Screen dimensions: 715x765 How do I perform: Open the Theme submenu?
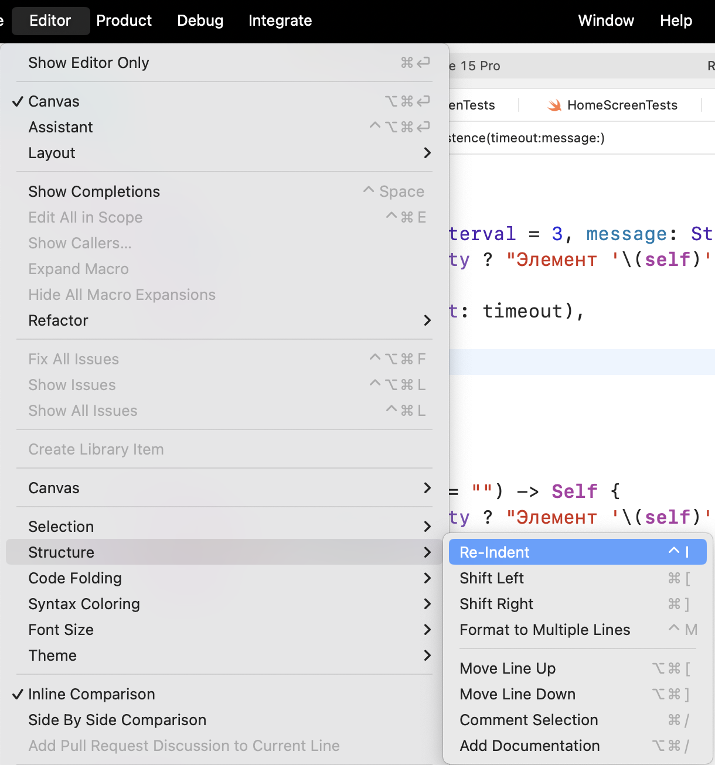click(x=52, y=655)
